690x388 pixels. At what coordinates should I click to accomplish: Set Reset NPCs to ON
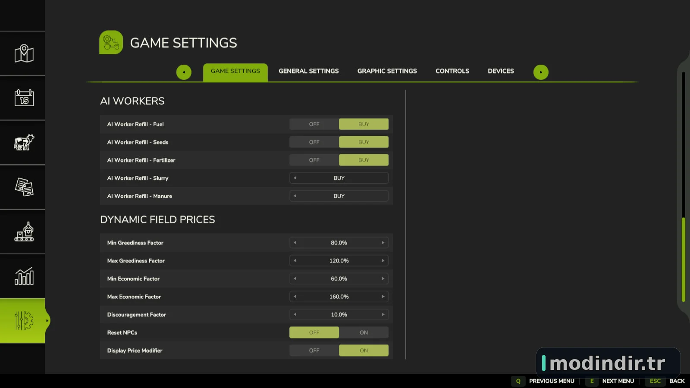point(364,332)
